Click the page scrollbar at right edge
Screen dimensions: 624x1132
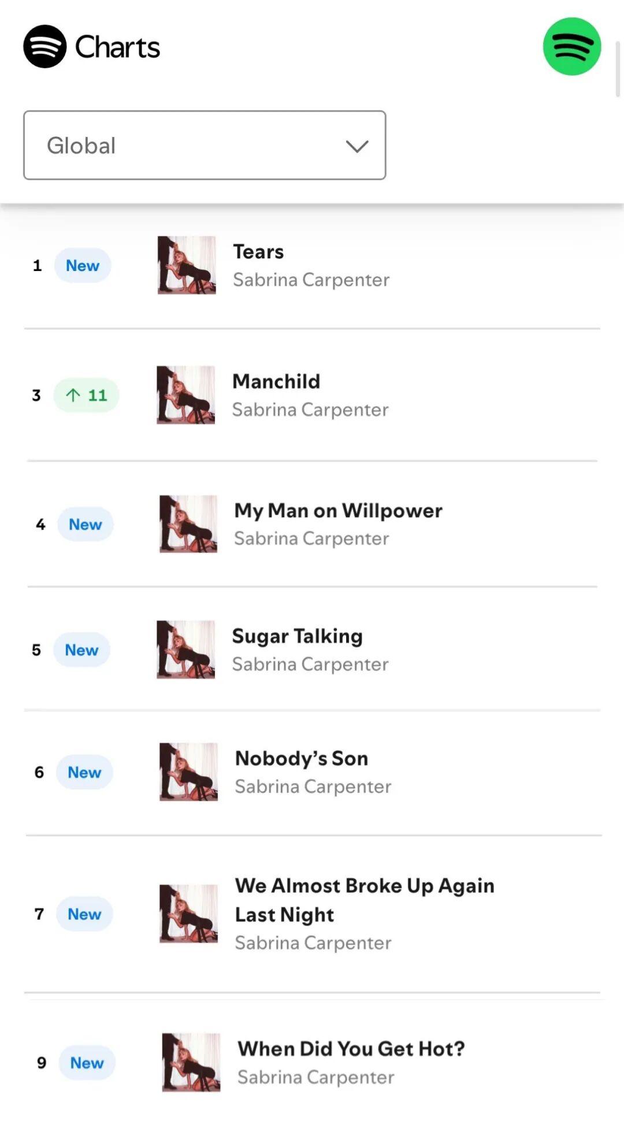(x=618, y=68)
